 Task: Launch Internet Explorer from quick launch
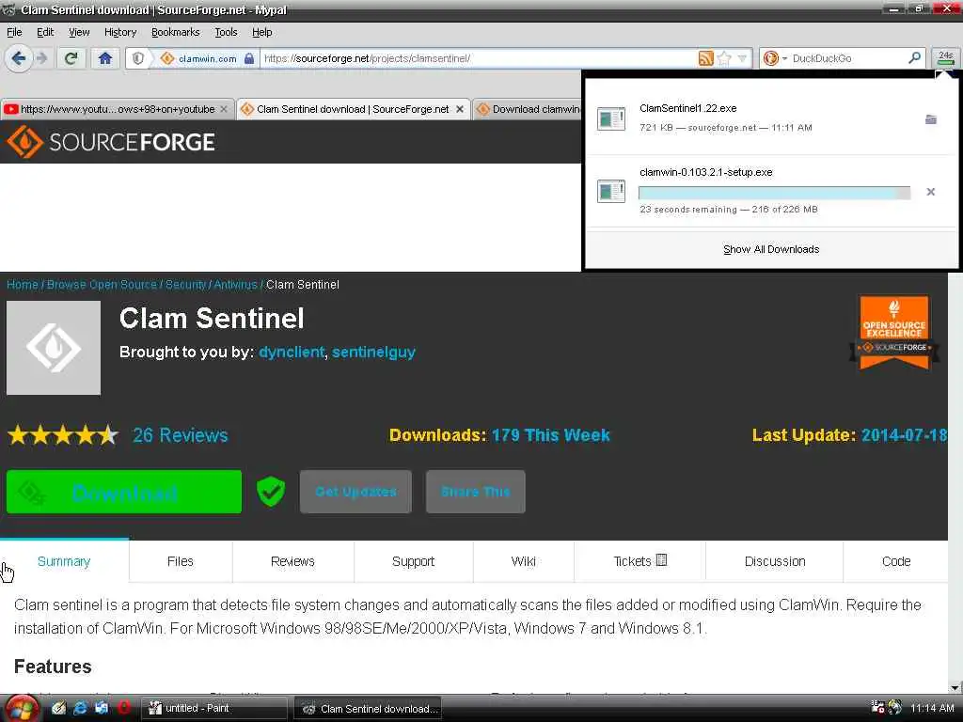coord(80,708)
